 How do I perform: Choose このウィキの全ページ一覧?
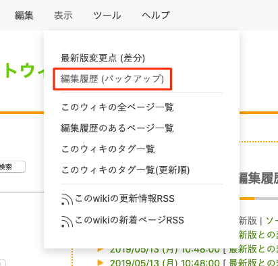pos(117,107)
